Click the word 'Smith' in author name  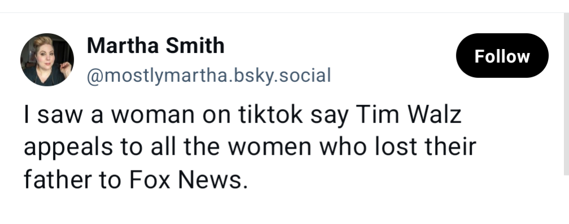click(x=195, y=46)
